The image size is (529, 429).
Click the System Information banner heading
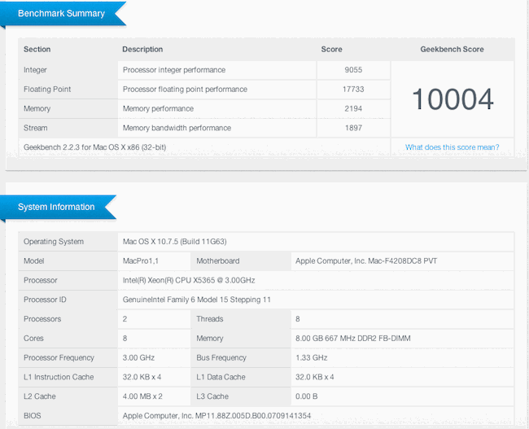point(56,207)
